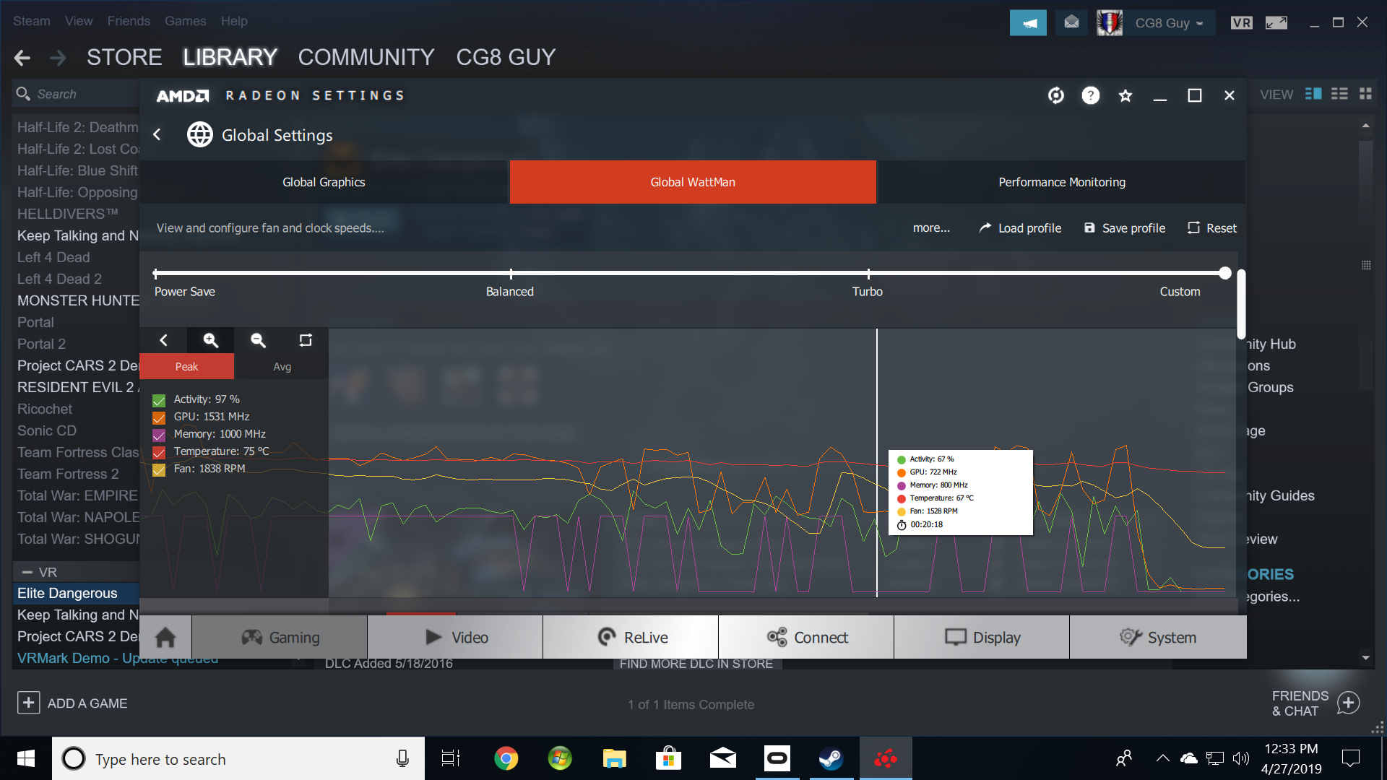This screenshot has height=780, width=1387.
Task: Click ADD A GAME
Action: coord(72,703)
